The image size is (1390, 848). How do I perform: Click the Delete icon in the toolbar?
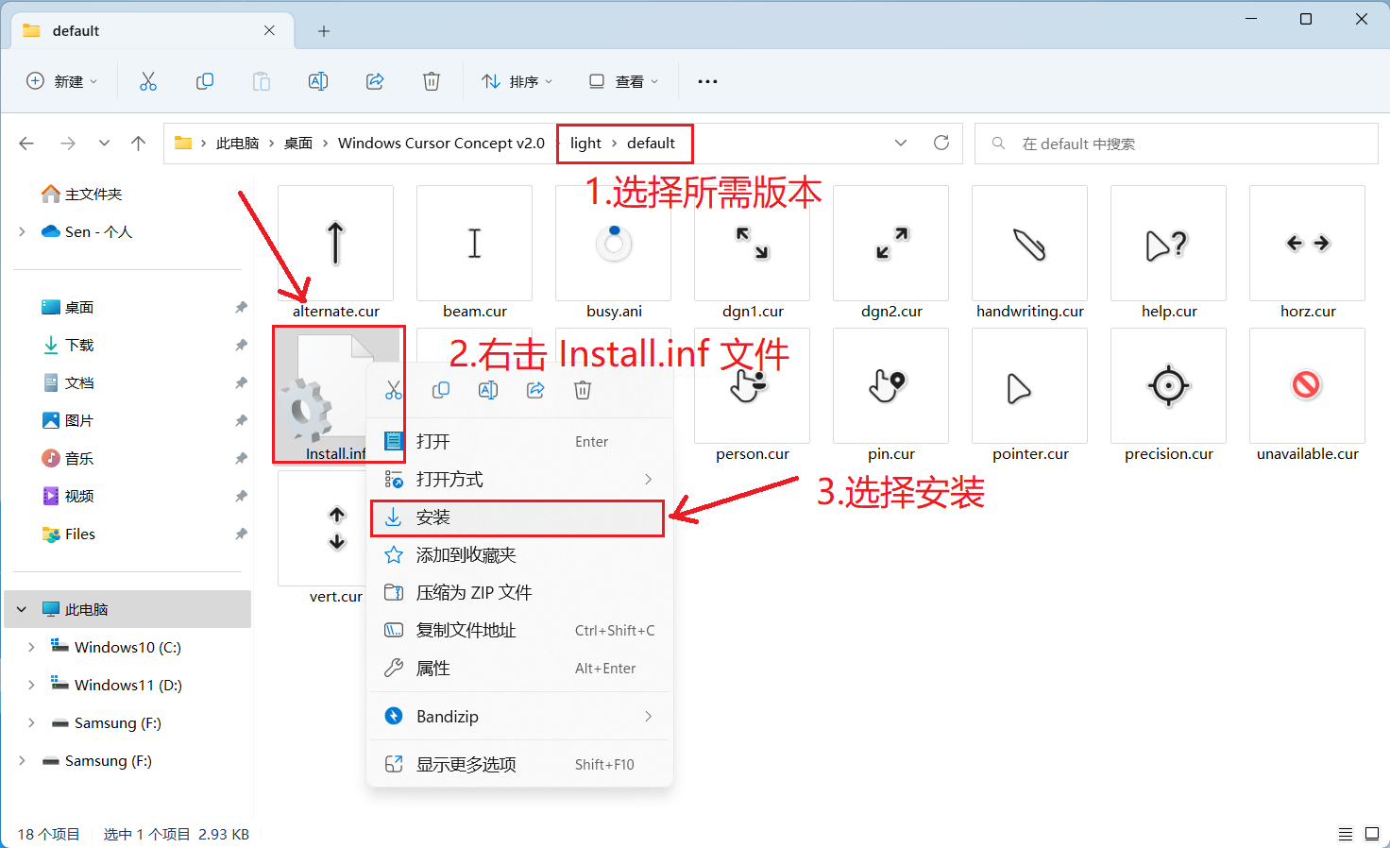[432, 81]
